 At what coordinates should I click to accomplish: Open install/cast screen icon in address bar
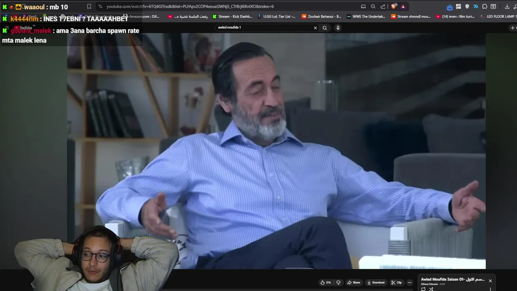click(x=363, y=6)
